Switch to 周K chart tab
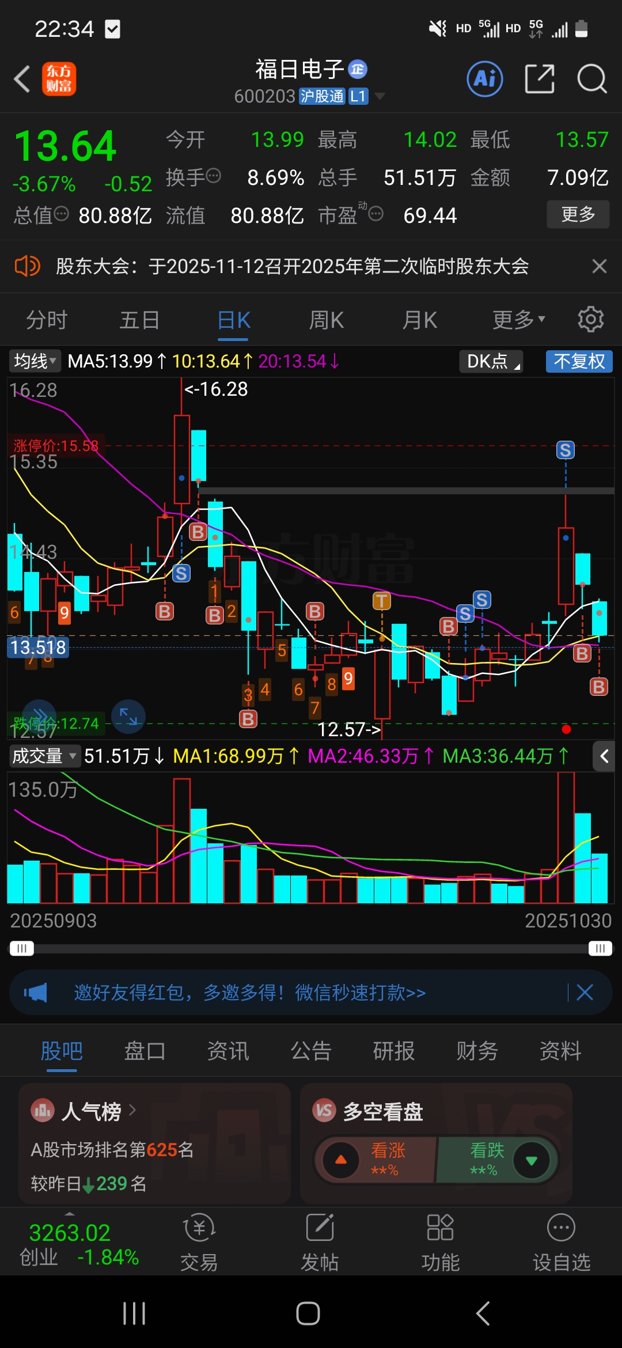This screenshot has width=622, height=1348. pos(327,320)
